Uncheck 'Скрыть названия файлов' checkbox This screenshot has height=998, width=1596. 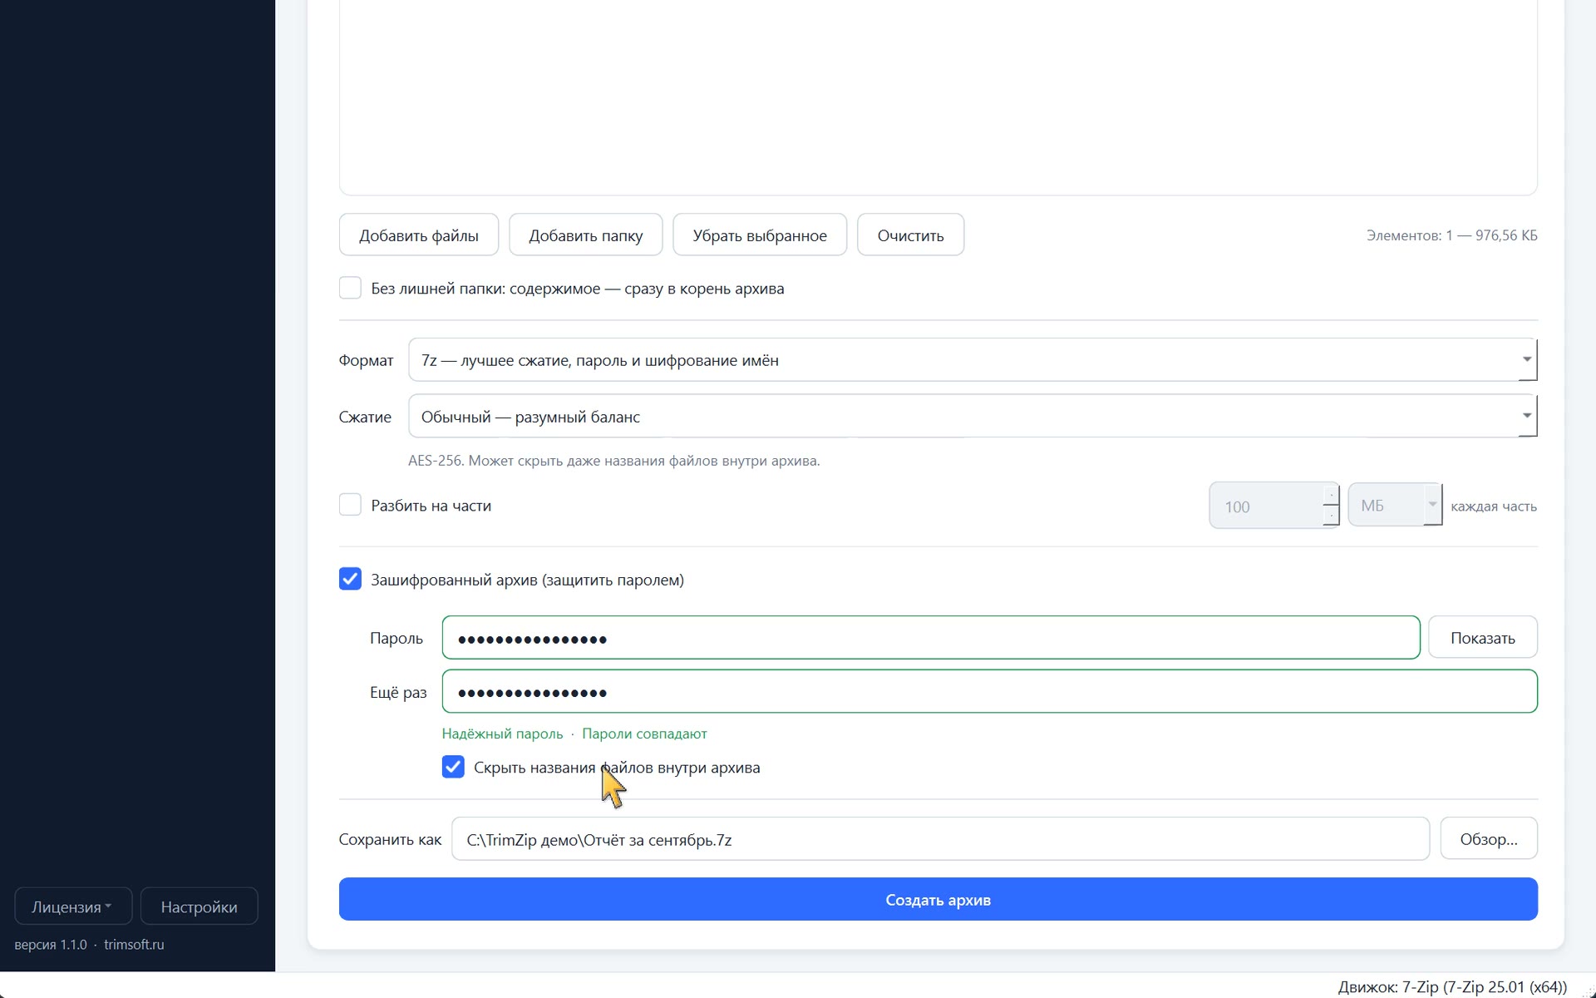[453, 767]
